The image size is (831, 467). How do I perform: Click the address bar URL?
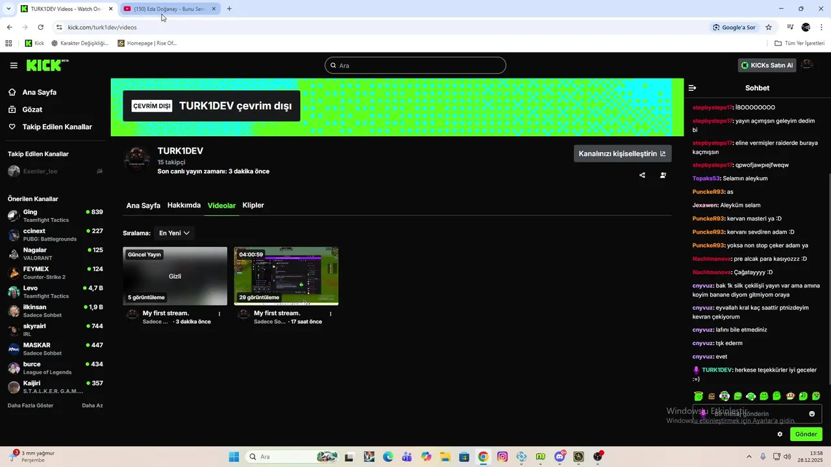click(x=102, y=27)
